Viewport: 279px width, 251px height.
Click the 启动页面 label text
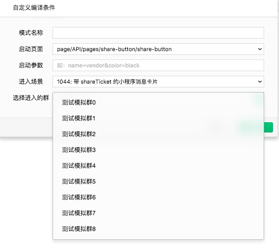[31, 49]
